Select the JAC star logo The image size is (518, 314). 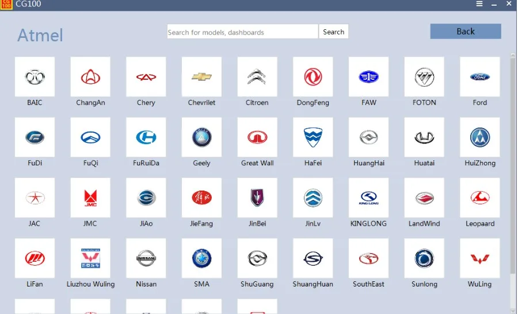[x=35, y=197]
